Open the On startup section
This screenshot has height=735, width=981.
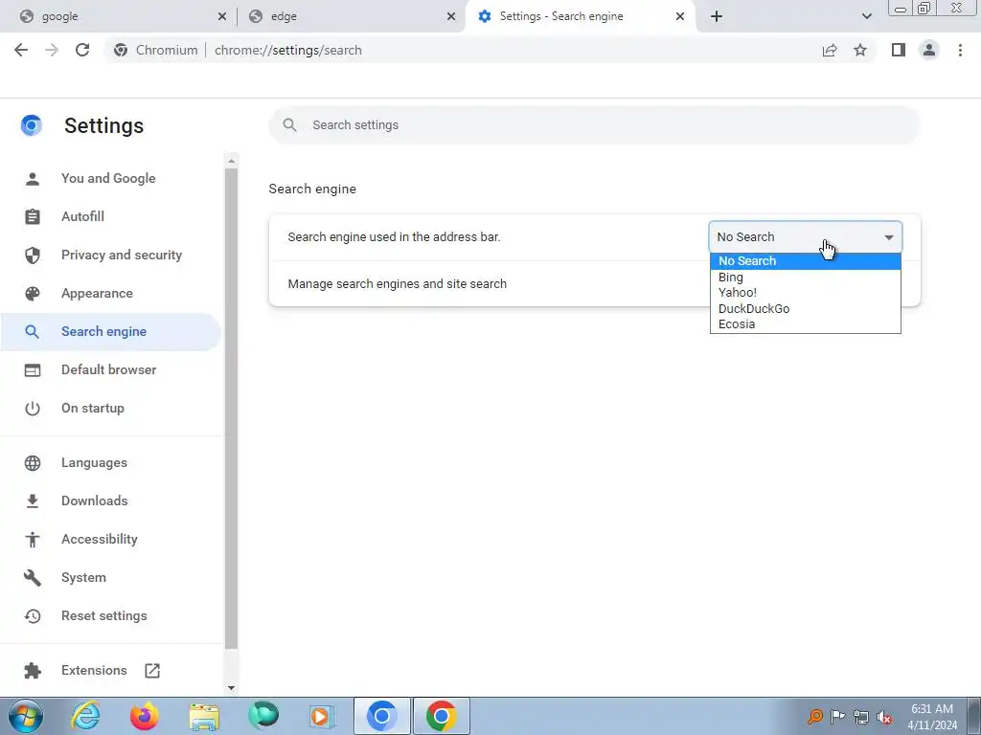point(111,408)
